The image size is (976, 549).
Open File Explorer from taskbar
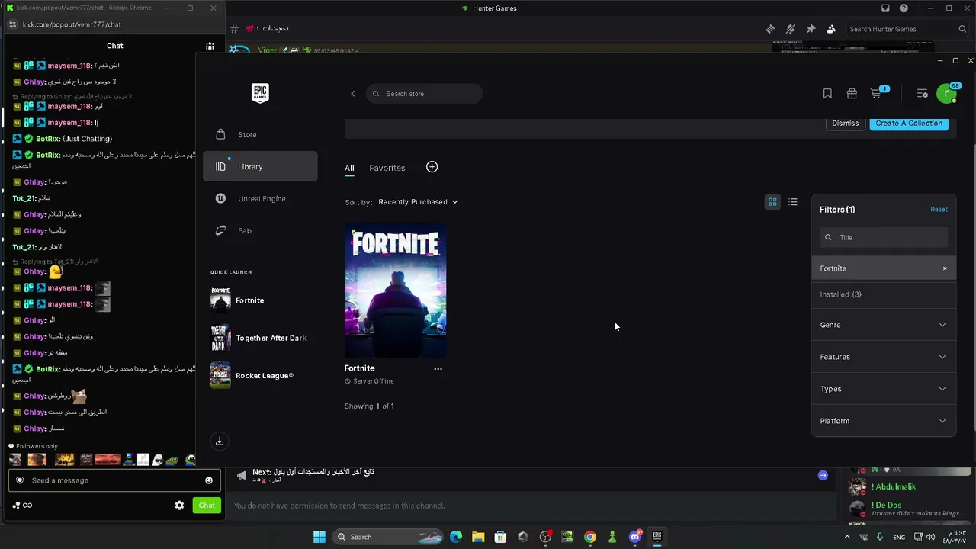pyautogui.click(x=478, y=537)
